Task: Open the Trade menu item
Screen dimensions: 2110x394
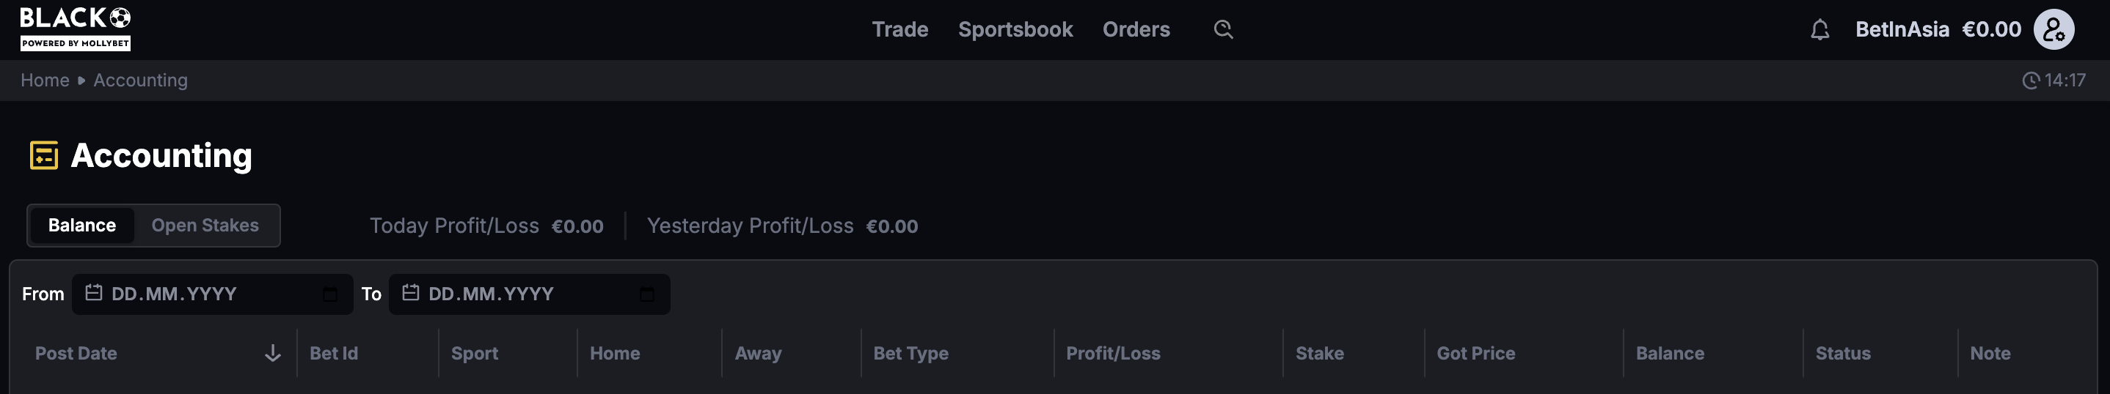Action: (899, 29)
